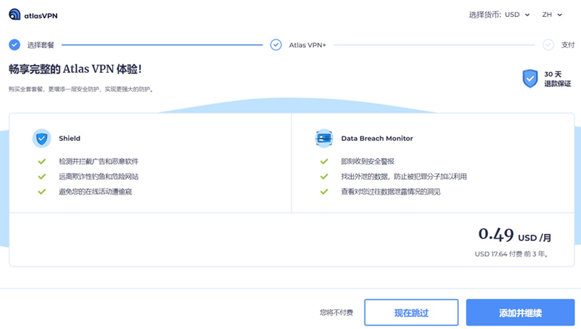581x329 pixels.
Task: Click the atlasVPN logo icon
Action: point(15,14)
